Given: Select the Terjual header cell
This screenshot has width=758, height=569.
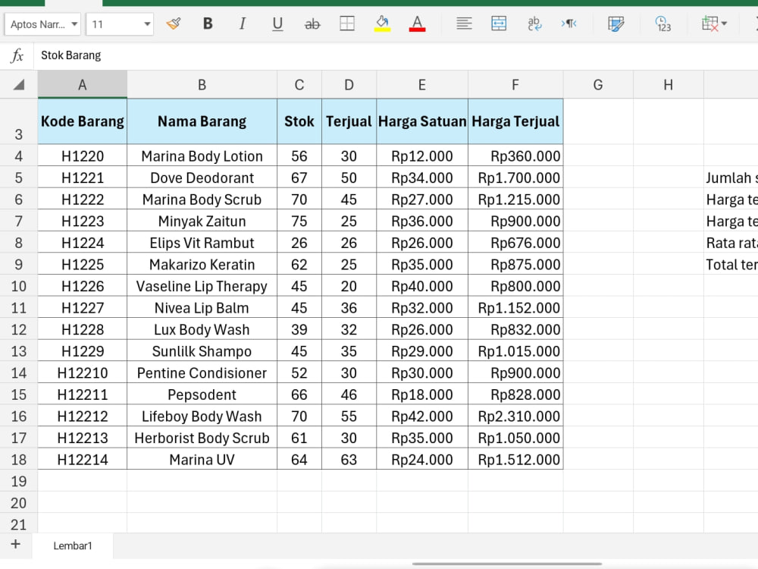Looking at the screenshot, I should point(349,121).
